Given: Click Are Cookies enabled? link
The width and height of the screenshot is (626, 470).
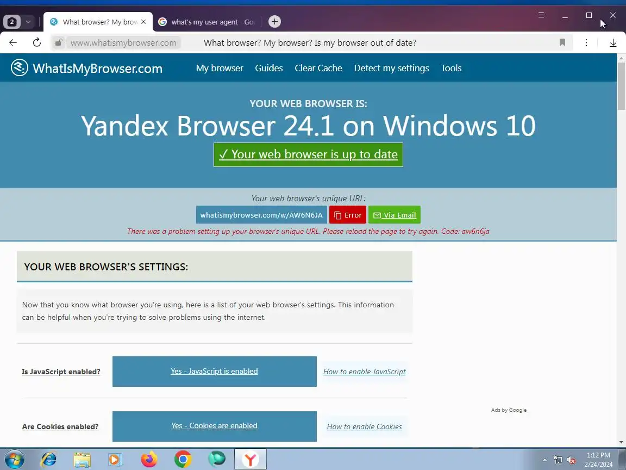Looking at the screenshot, I should [60, 426].
